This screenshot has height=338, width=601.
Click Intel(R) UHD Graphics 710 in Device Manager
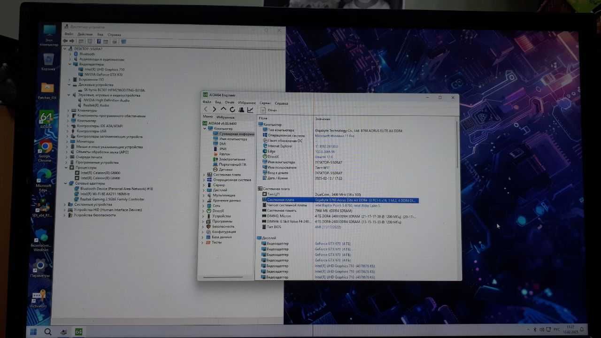104,69
